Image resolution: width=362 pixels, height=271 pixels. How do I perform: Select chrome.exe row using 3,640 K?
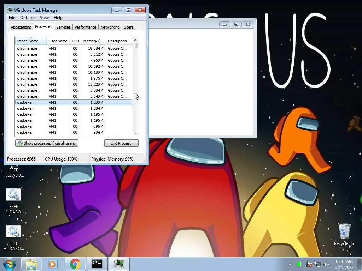74,96
